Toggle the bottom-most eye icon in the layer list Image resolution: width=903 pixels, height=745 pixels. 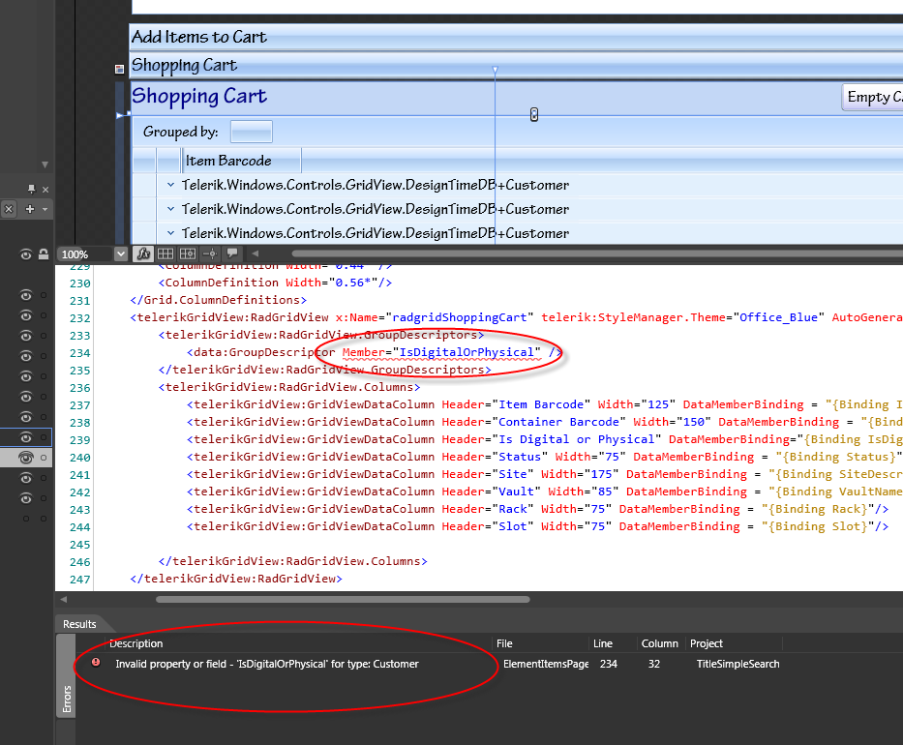coord(26,498)
